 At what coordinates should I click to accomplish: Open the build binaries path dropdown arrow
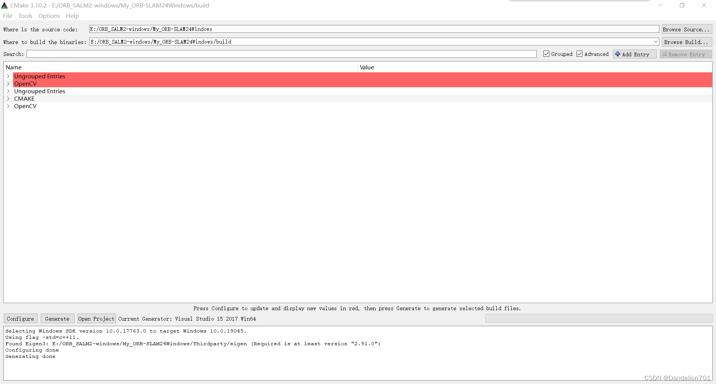coord(656,41)
